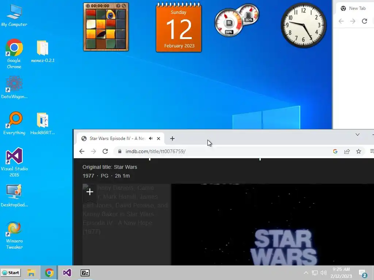374x280 pixels.
Task: Open the memez-0.2.1 folder
Action: coord(43,51)
